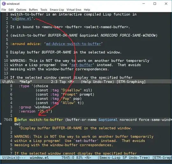Maximize the Emacs window
Viewport: 172px width, 164px height.
[x=155, y=4]
